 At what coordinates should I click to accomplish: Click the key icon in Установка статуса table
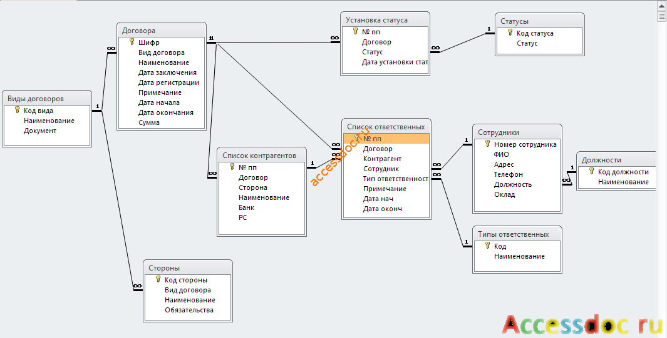click(356, 31)
